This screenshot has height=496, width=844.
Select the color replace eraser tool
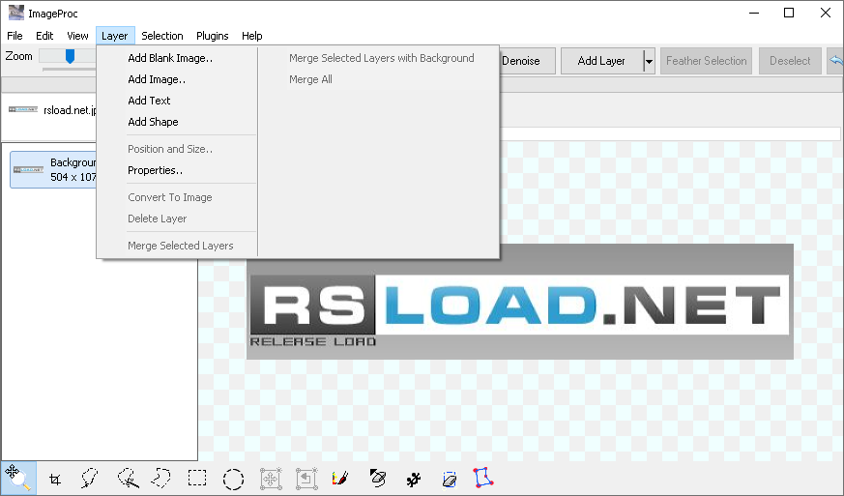378,478
